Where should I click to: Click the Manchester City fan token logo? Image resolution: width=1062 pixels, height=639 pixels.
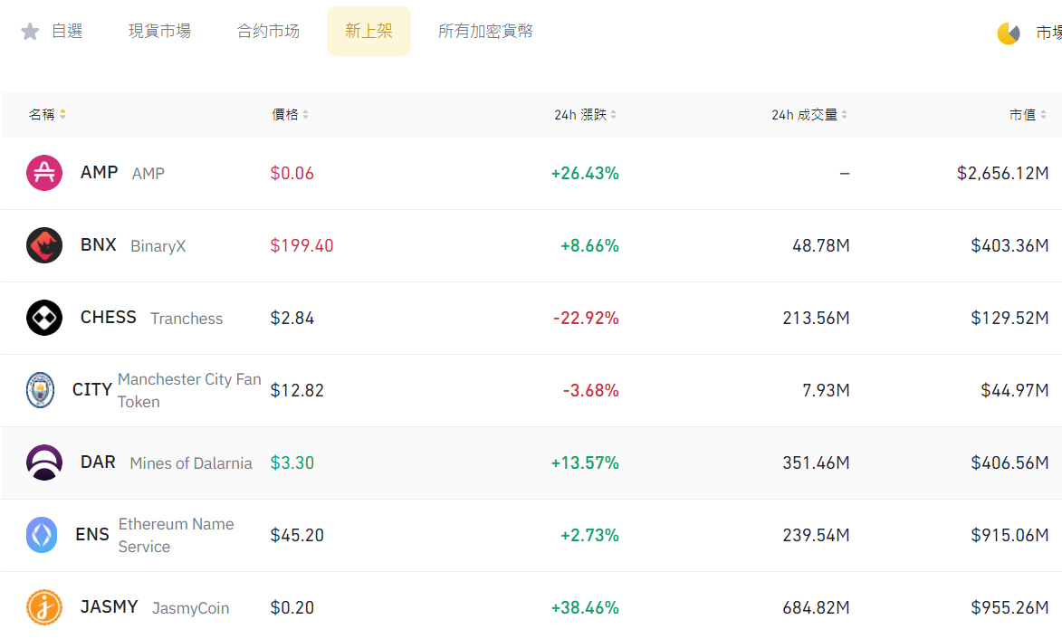pyautogui.click(x=40, y=390)
